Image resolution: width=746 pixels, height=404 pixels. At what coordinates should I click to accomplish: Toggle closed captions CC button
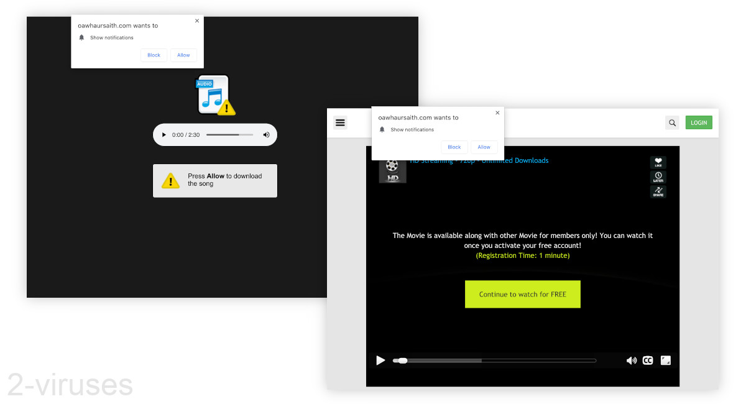(648, 360)
